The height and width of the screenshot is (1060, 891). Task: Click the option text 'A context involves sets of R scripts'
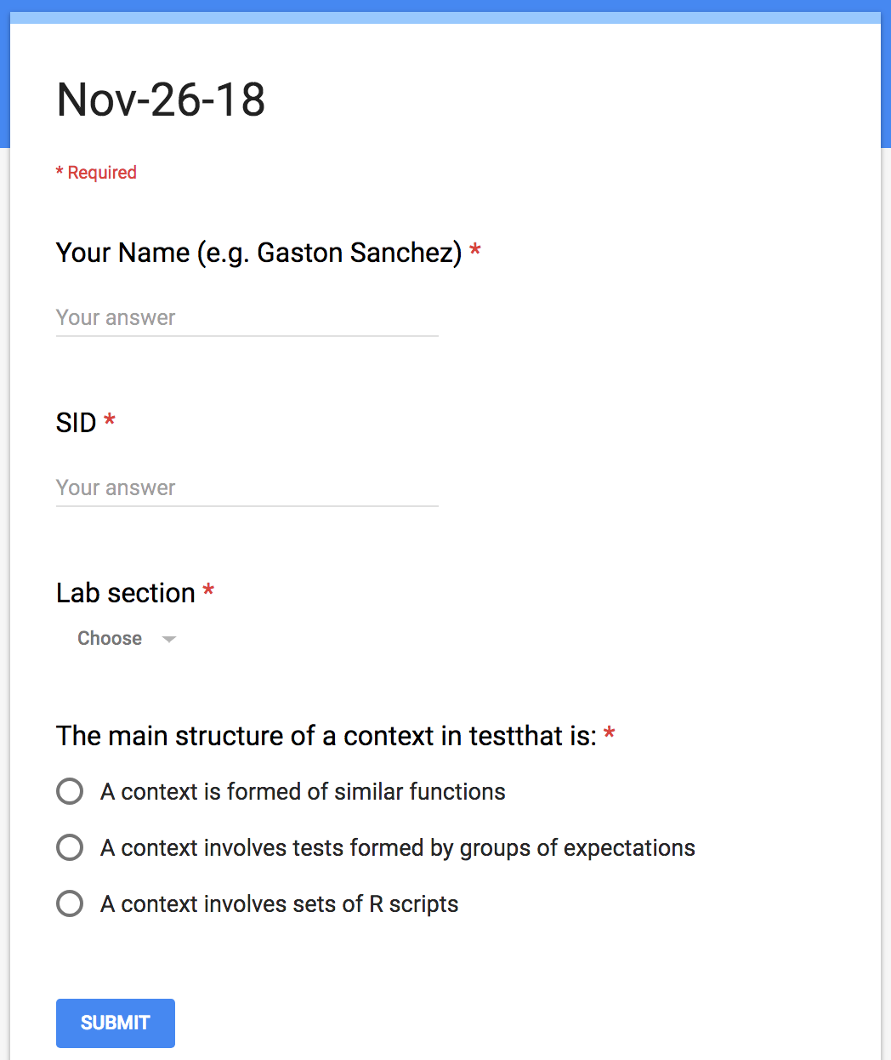click(x=280, y=904)
